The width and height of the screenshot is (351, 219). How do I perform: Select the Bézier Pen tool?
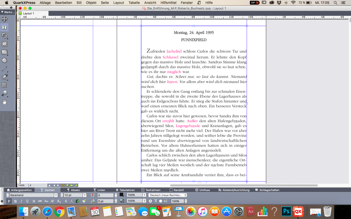click(x=4, y=77)
